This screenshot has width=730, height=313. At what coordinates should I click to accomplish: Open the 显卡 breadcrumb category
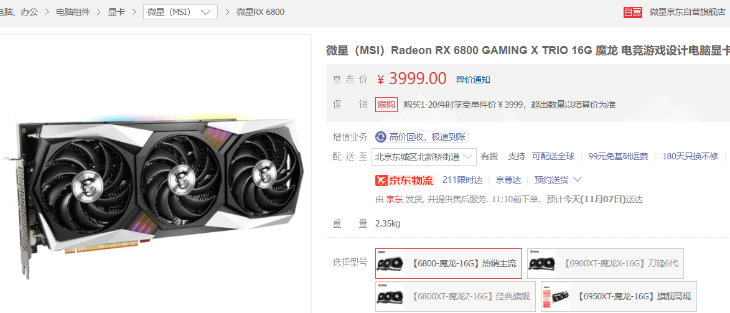tap(116, 12)
